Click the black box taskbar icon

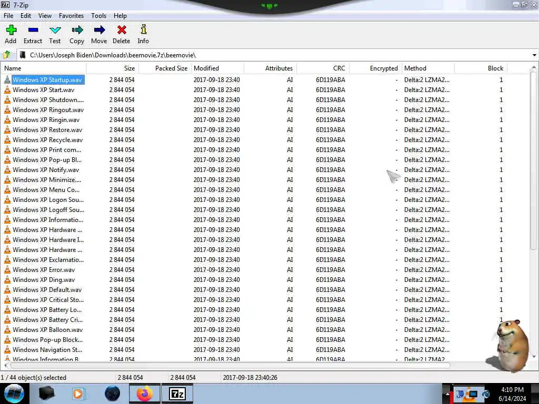coord(46,393)
